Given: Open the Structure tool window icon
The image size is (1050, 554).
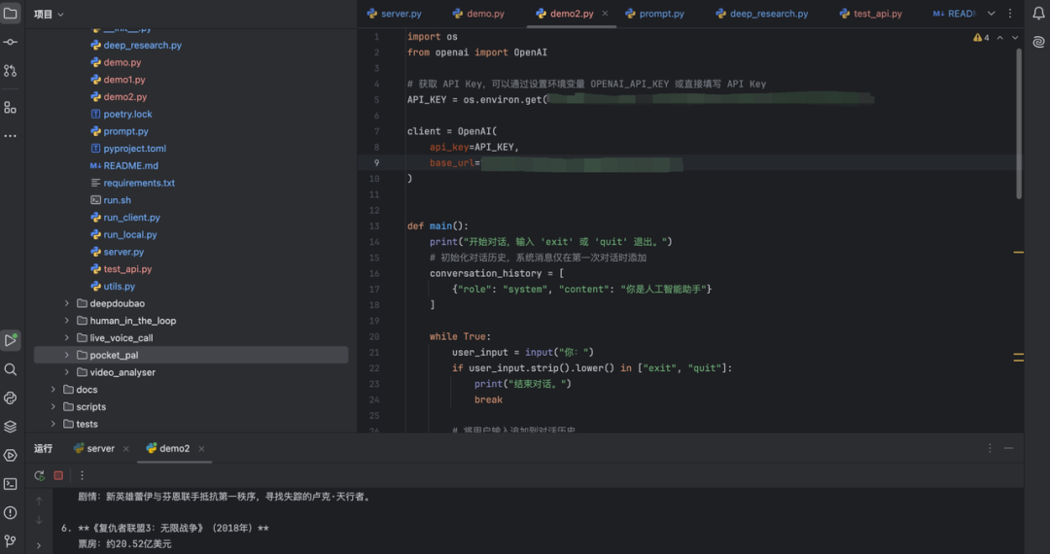Looking at the screenshot, I should (x=11, y=107).
